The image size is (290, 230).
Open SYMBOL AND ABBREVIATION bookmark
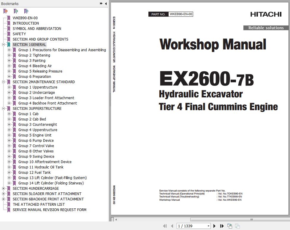tap(37, 29)
